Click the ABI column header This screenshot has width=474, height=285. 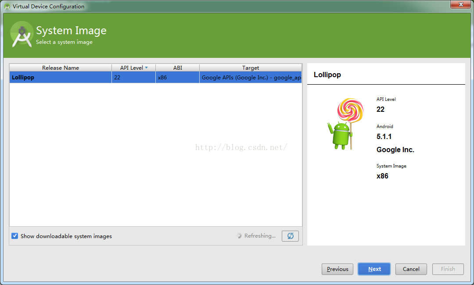pos(177,68)
